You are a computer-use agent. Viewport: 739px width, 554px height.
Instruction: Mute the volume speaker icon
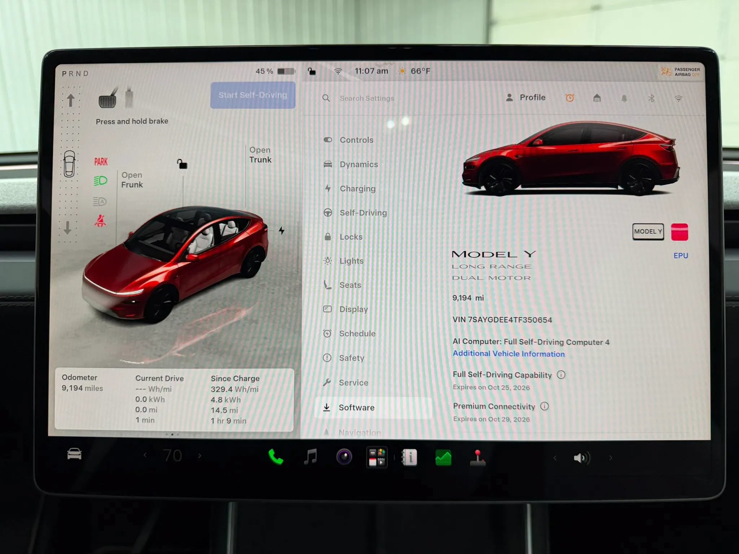(x=582, y=458)
